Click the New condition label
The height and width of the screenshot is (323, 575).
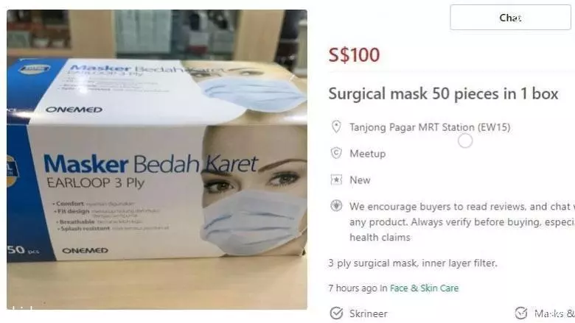click(x=360, y=180)
